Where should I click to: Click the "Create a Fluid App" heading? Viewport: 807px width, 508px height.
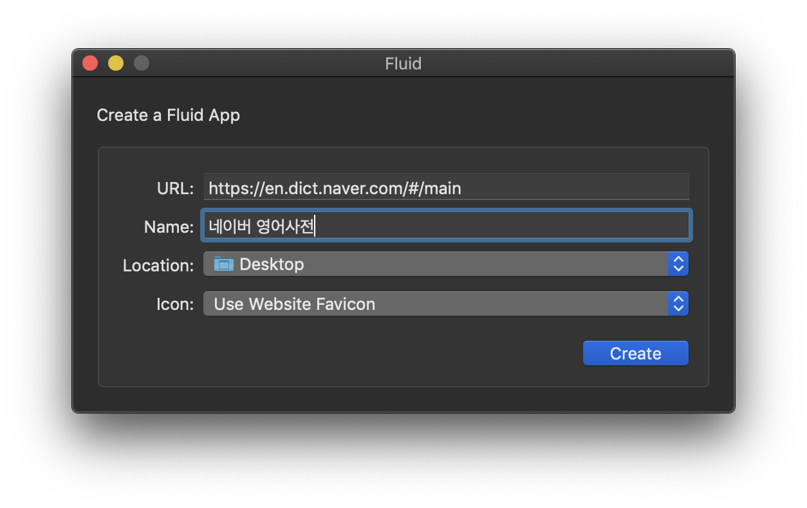point(169,116)
